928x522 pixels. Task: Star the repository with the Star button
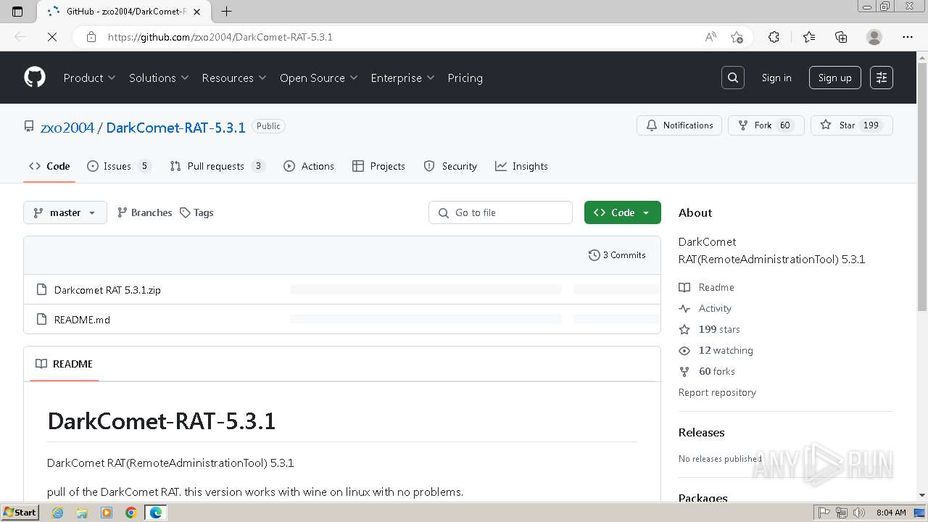point(851,125)
